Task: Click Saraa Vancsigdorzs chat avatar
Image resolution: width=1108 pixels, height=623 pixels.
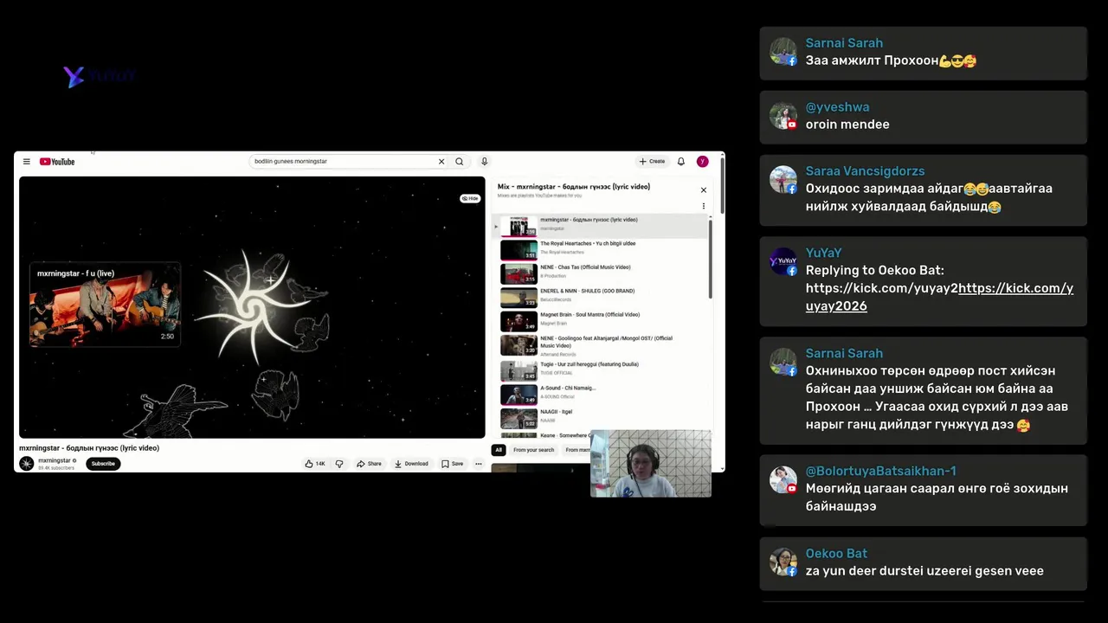Action: tap(783, 179)
